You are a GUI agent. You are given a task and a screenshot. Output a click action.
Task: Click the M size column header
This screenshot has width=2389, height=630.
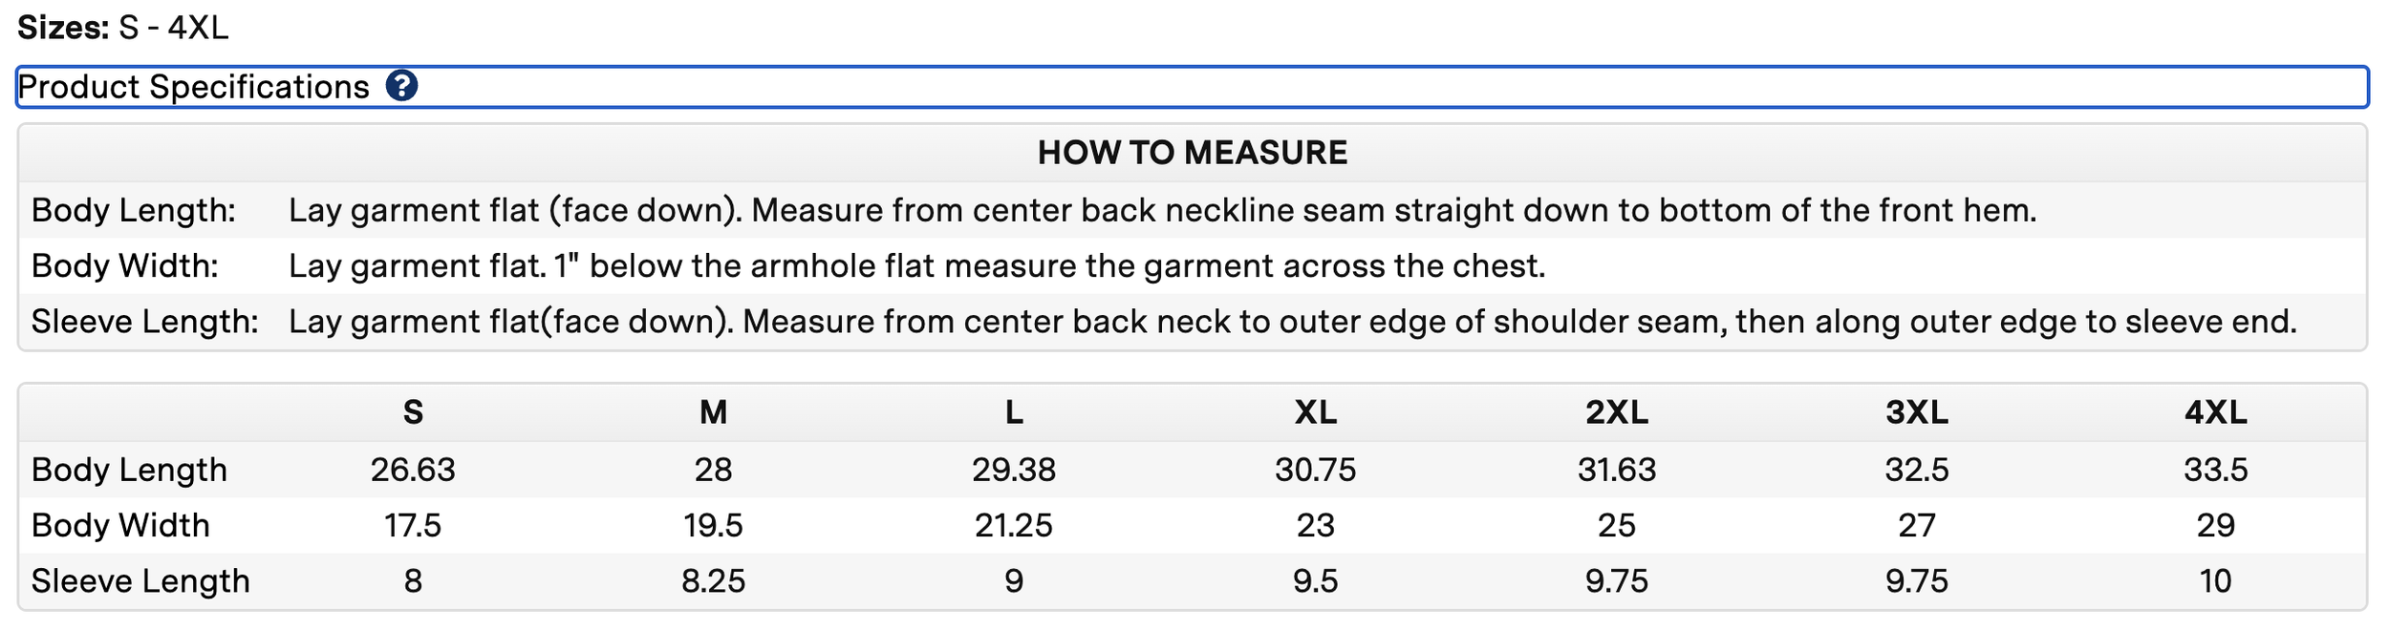[x=714, y=412]
